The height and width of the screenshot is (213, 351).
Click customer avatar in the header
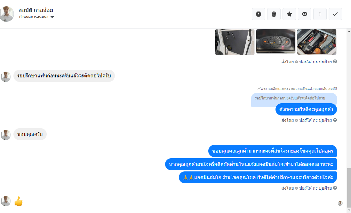7,14
